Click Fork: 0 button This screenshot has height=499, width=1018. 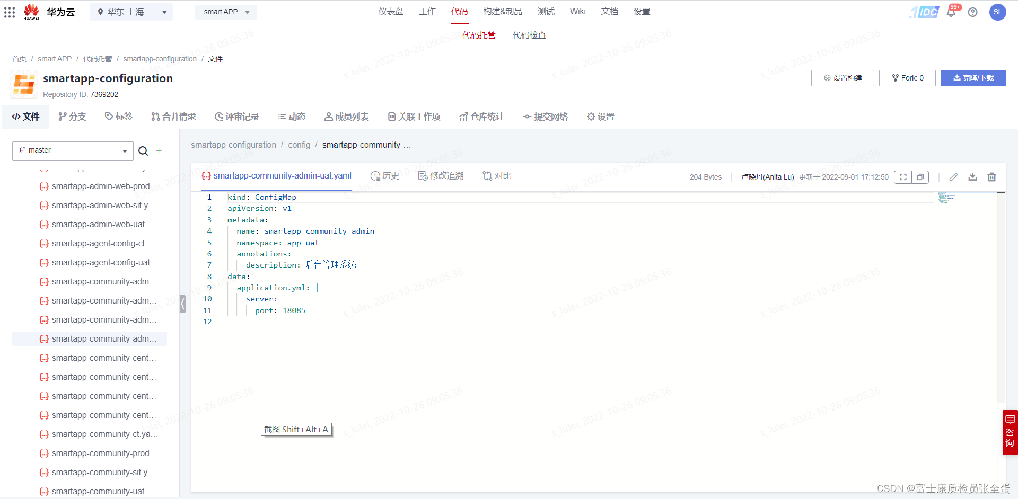[x=907, y=78]
